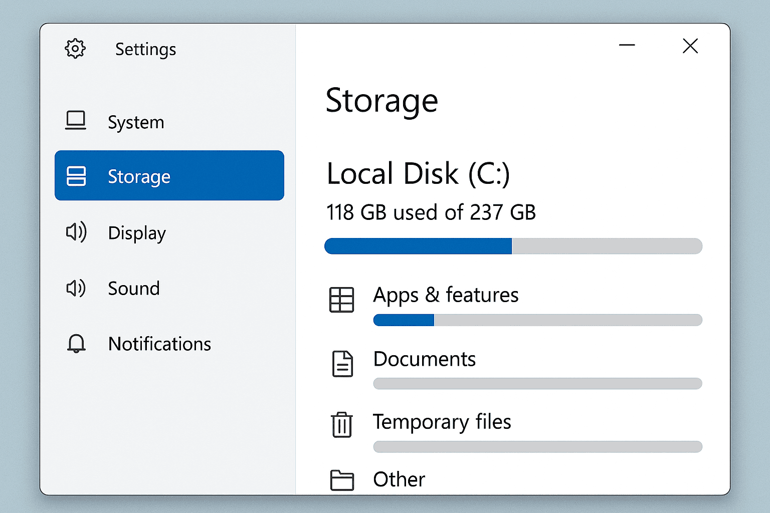Click the Sound speaker icon
This screenshot has height=513, width=770.
[76, 288]
